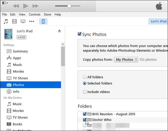This screenshot has width=168, height=131.
Task: Skip to the previous track
Action: click(x=16, y=6)
